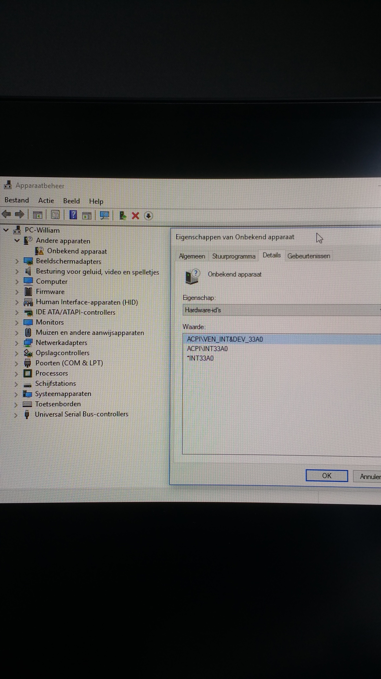
Task: Expand the Toetsenborden category chevron
Action: coord(16,404)
